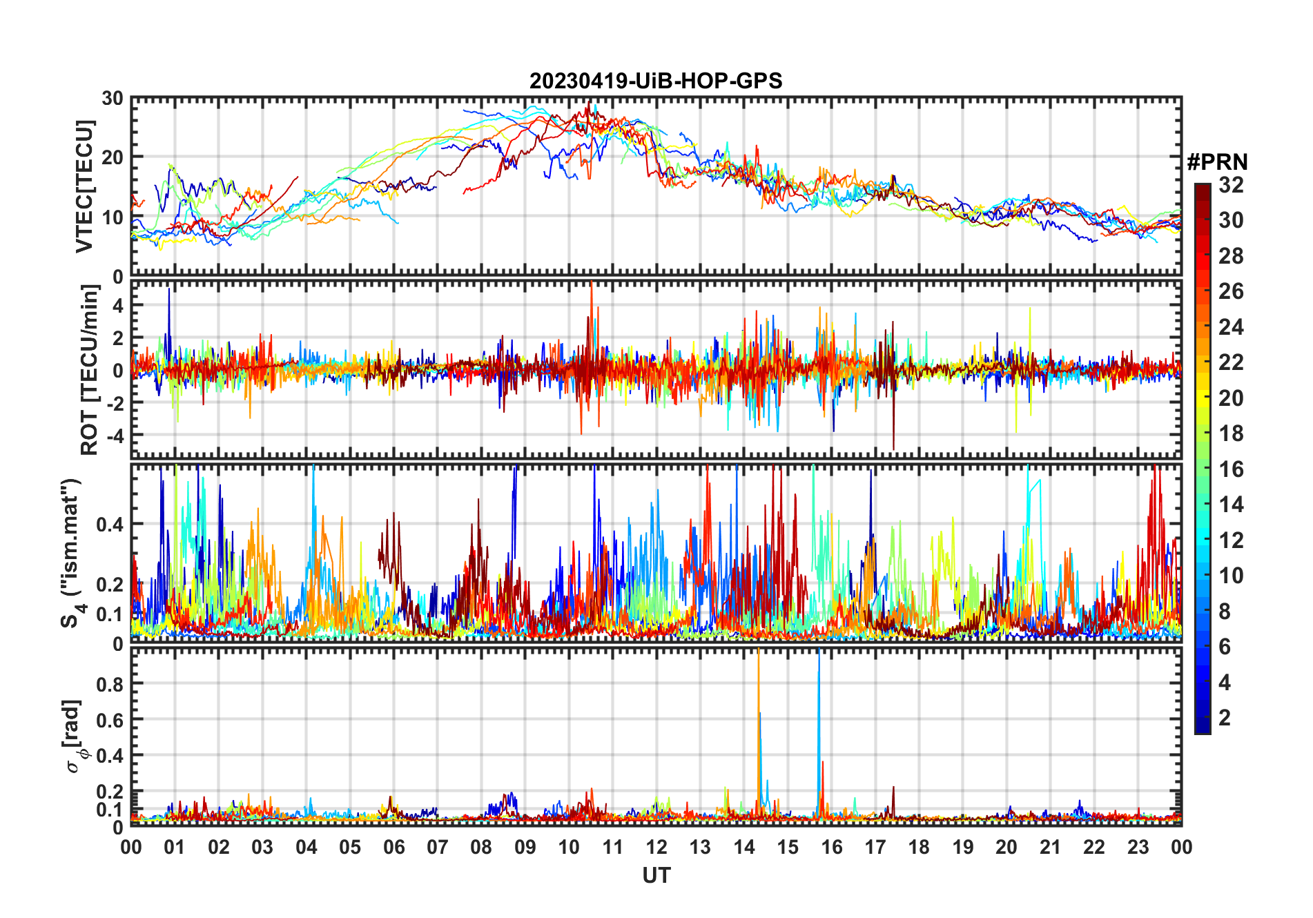This screenshot has height=918, width=1313.
Task: Click the S4 ("ism.mat") y-axis label
Action: click(71, 554)
